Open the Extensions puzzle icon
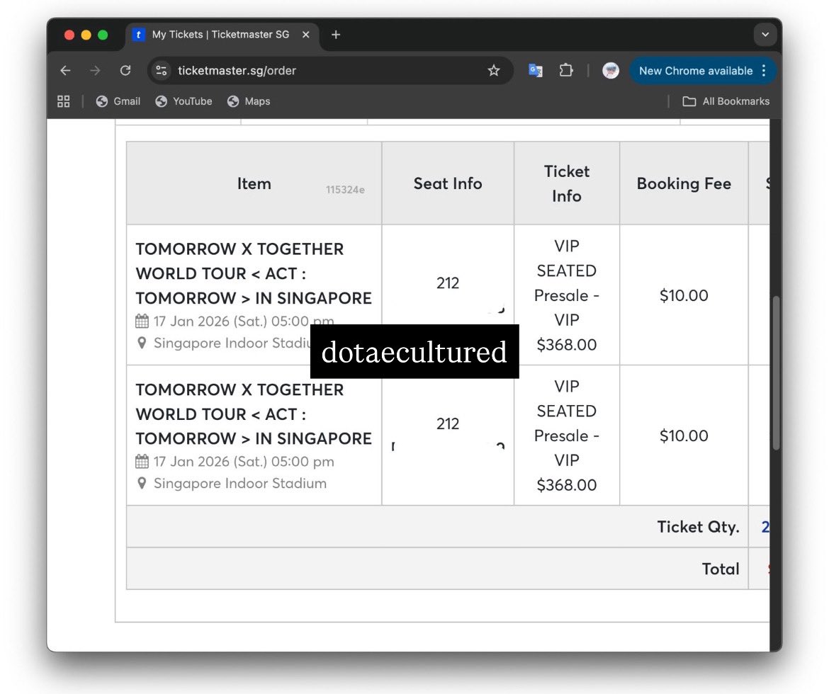This screenshot has height=694, width=829. click(x=566, y=70)
